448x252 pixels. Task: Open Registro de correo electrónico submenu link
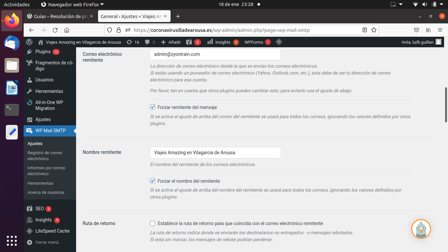pos(45,156)
